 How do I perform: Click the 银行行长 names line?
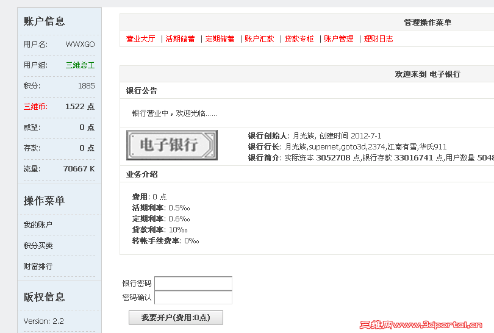(347, 147)
